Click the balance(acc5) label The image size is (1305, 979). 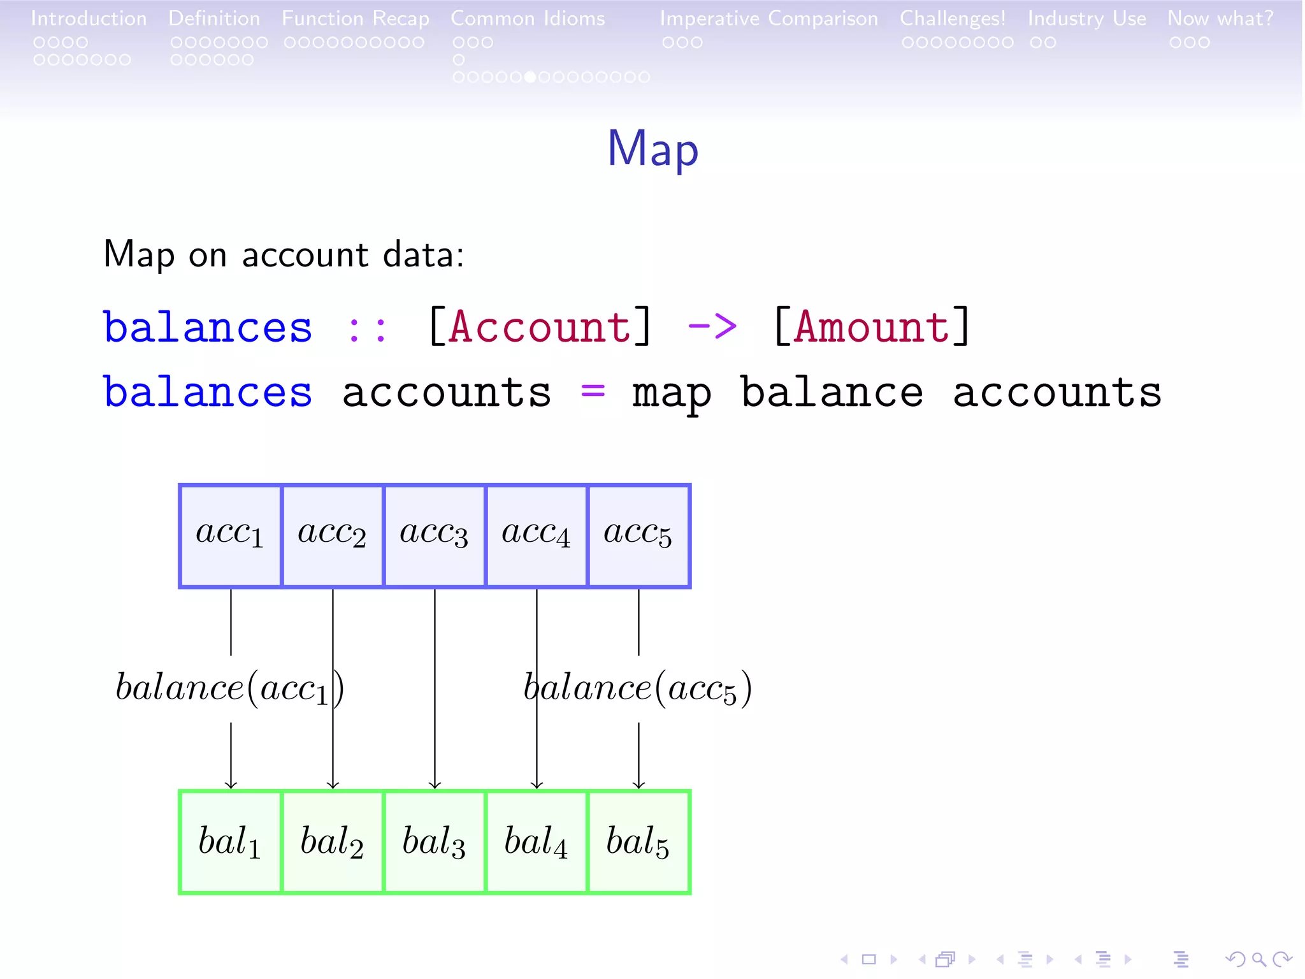[638, 688]
